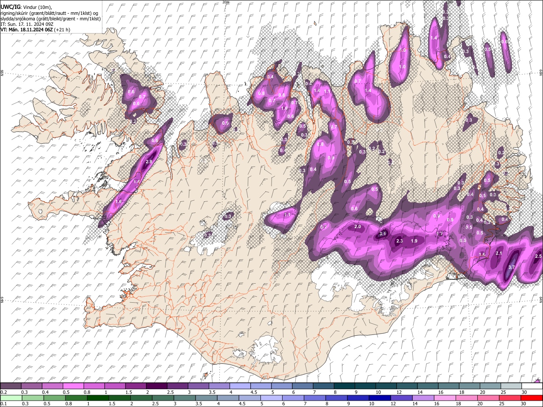Click the 1.9 precipitation value on the map
The width and height of the screenshot is (543, 407).
pyautogui.click(x=414, y=241)
